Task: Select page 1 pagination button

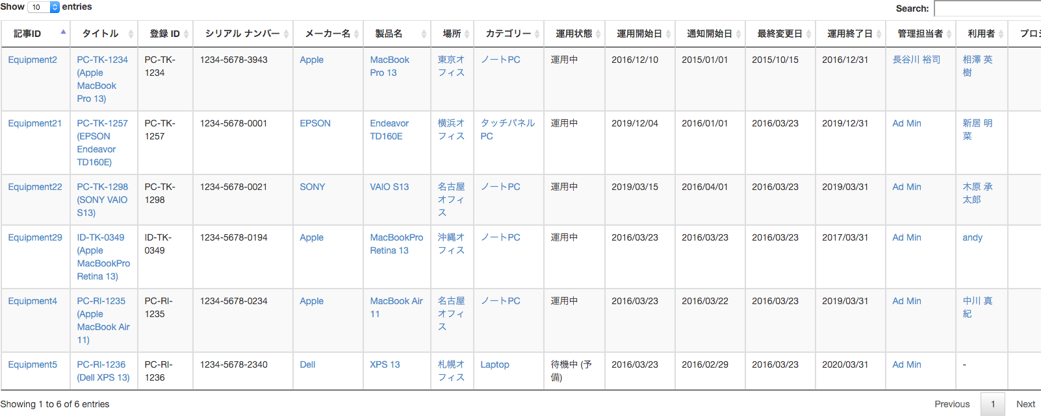Action: 992,404
